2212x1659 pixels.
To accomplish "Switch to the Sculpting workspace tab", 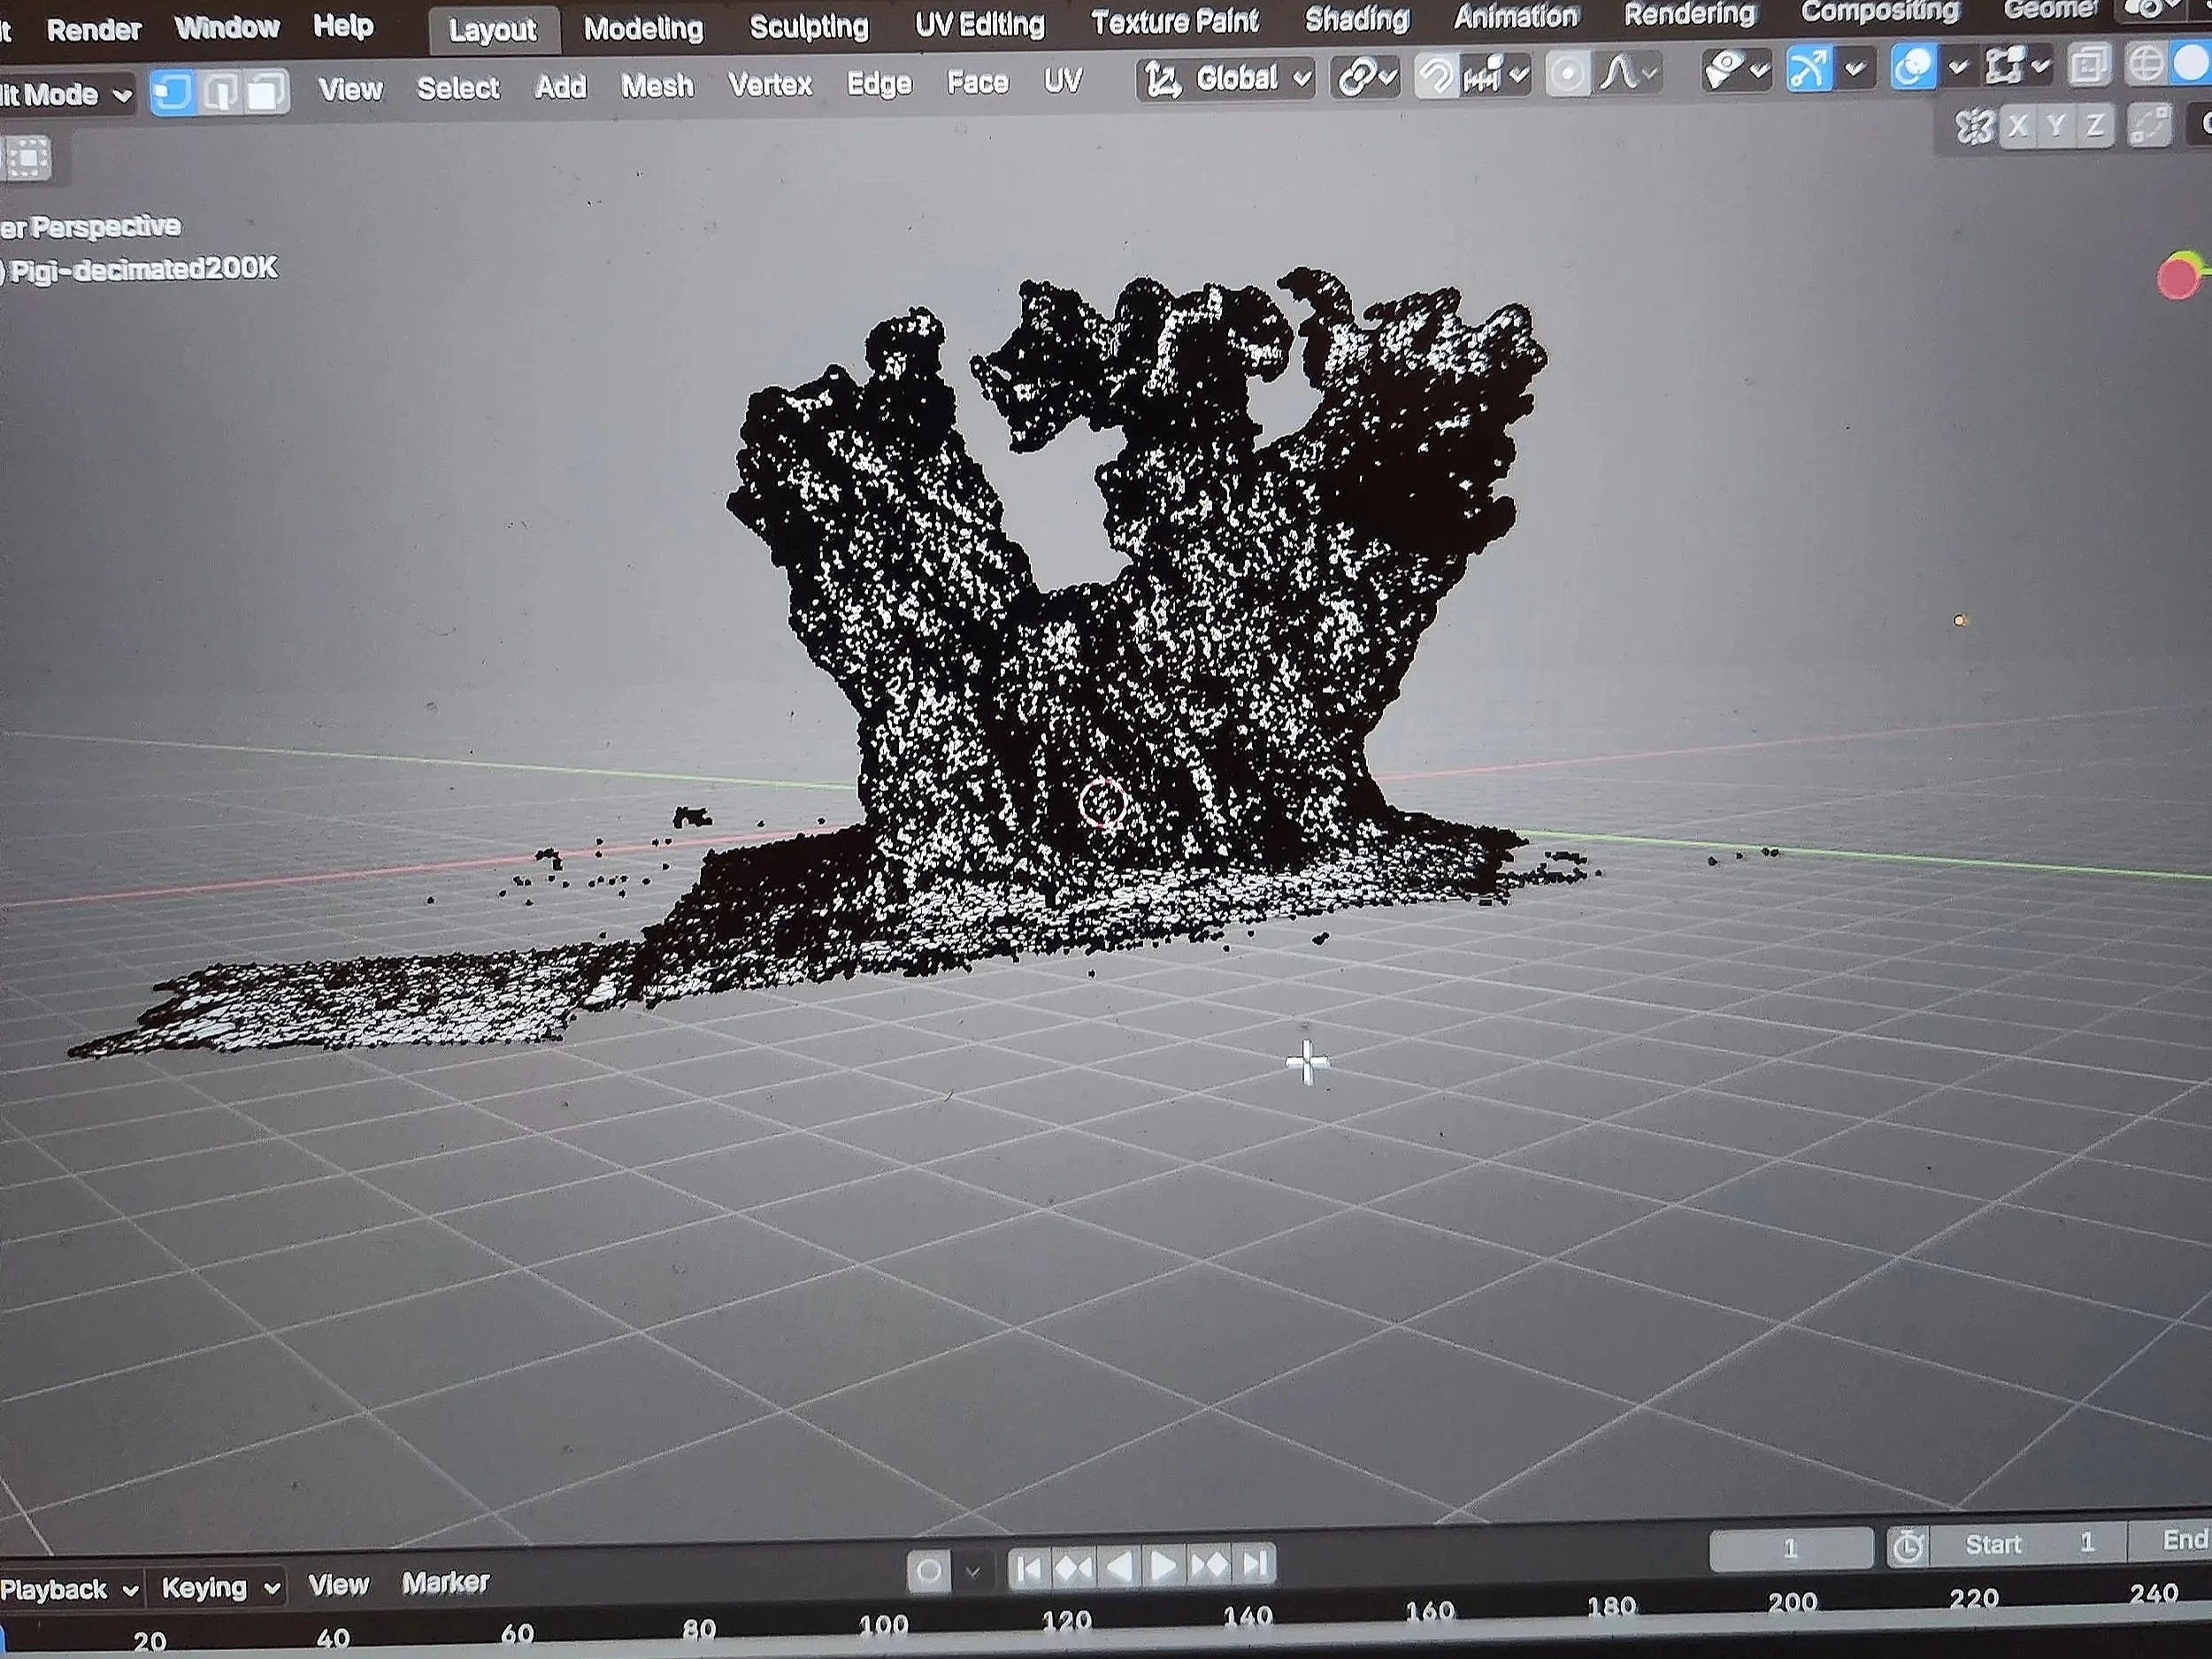I will click(808, 27).
